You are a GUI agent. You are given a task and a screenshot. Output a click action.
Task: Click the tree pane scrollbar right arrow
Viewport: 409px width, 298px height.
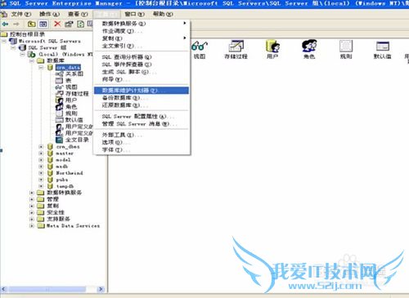point(101,289)
